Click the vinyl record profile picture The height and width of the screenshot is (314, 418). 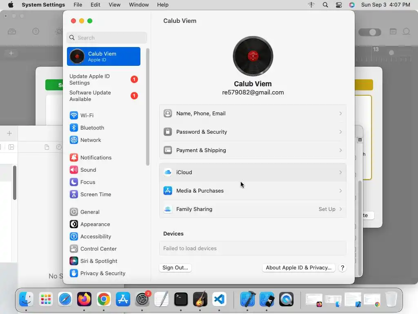pos(253,56)
